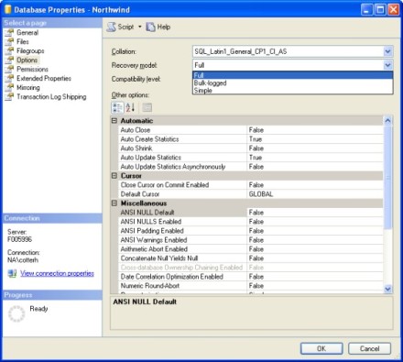Viewport: 403px width, 362px height.
Task: Select the ANSI NULL Default row
Action: coord(251,213)
